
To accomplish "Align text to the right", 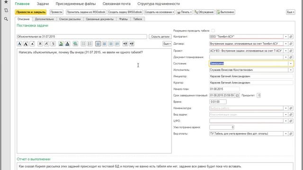I will pyautogui.click(x=111, y=44).
